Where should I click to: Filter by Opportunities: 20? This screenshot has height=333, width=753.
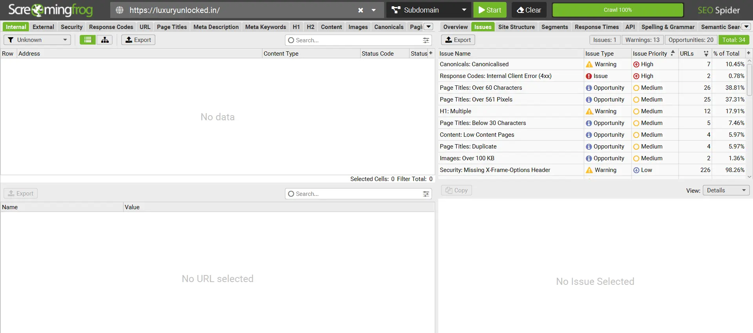pos(691,40)
